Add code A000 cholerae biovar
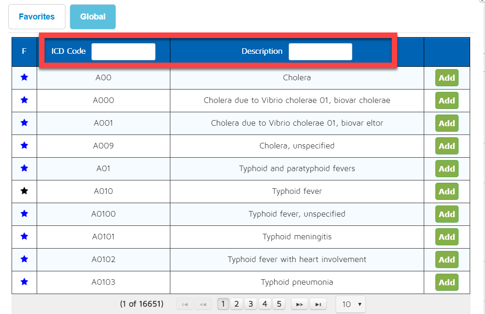 [446, 101]
